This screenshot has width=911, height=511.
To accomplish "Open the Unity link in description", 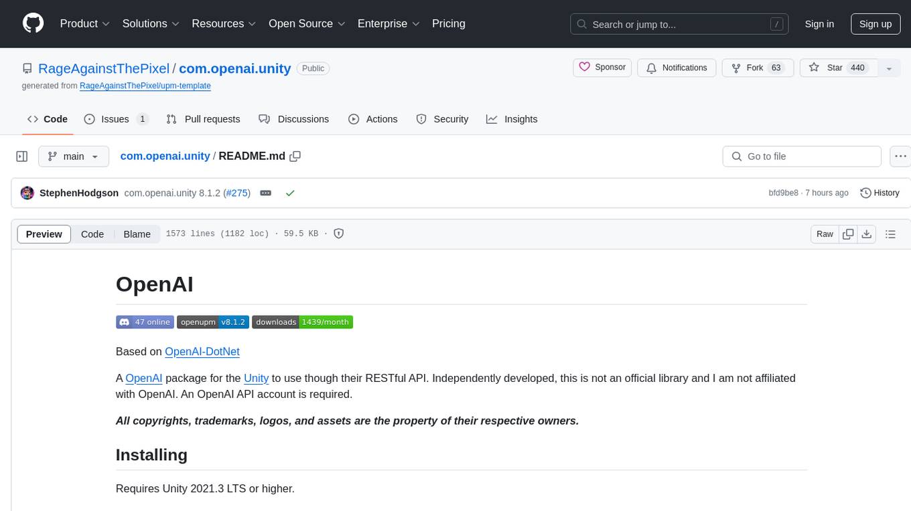I will coord(257,378).
